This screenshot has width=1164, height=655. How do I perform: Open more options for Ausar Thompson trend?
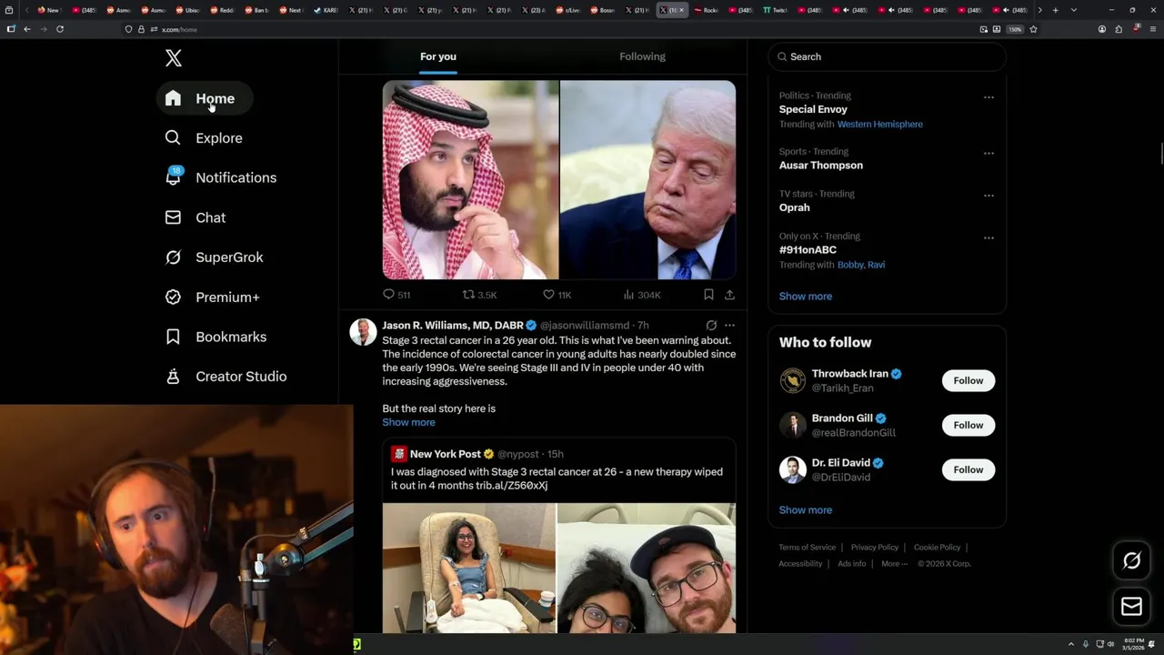988,154
